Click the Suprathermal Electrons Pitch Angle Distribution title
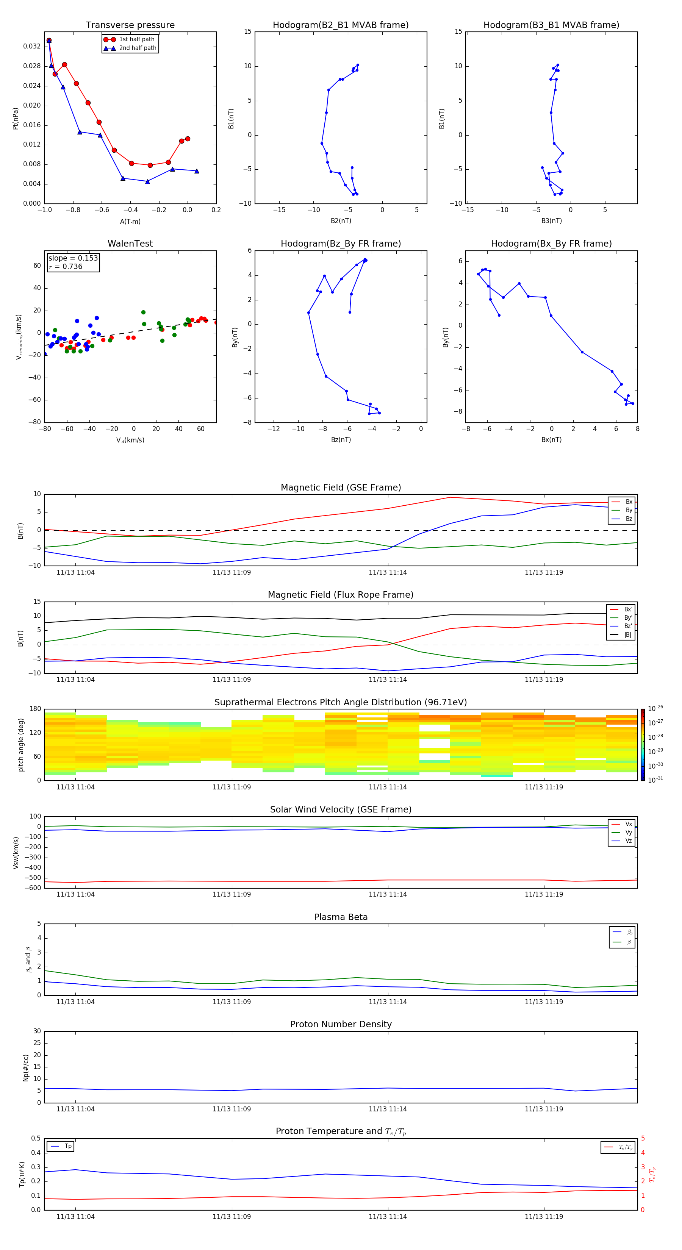 coord(341,703)
